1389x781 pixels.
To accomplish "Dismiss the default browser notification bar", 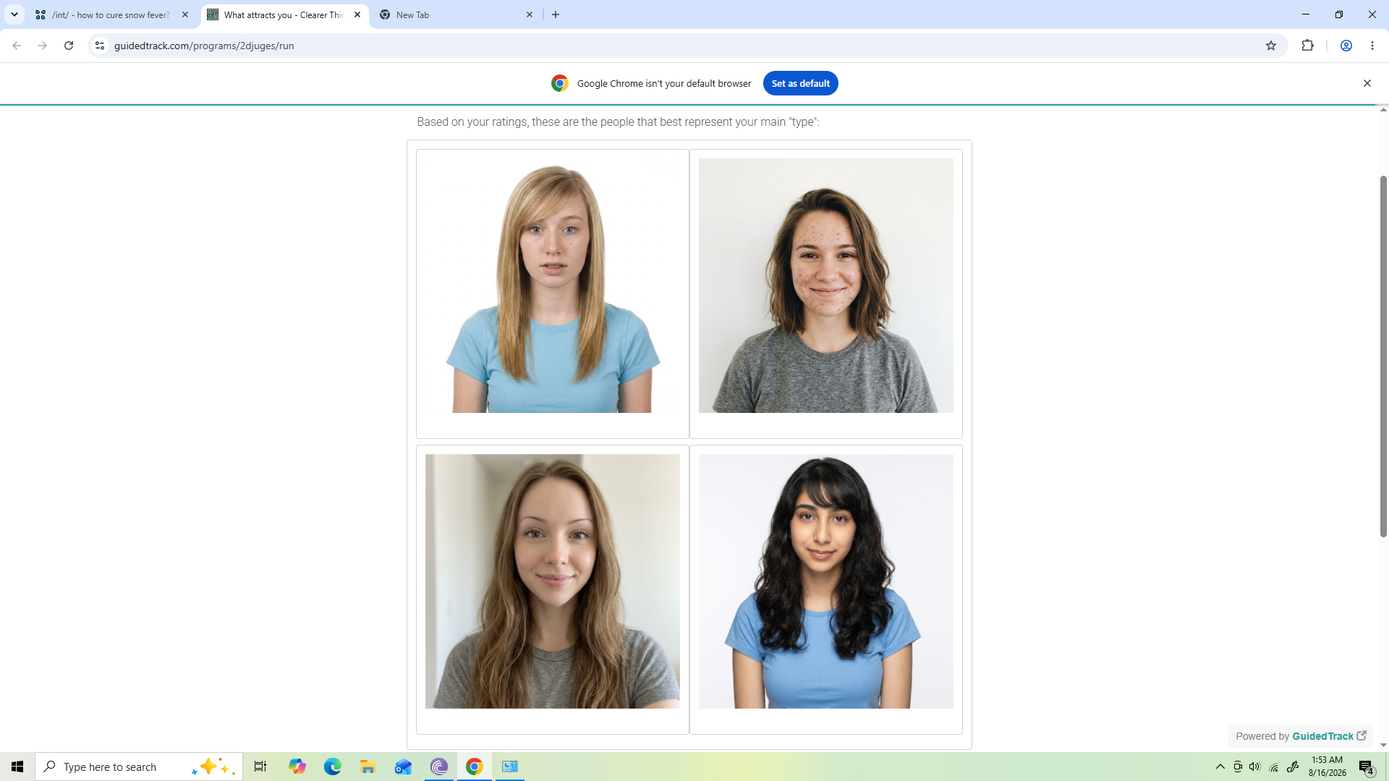I will [x=1367, y=83].
